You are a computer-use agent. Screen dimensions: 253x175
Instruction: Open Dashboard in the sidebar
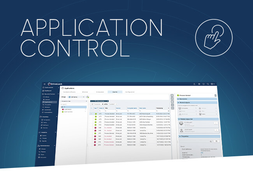(x=47, y=91)
